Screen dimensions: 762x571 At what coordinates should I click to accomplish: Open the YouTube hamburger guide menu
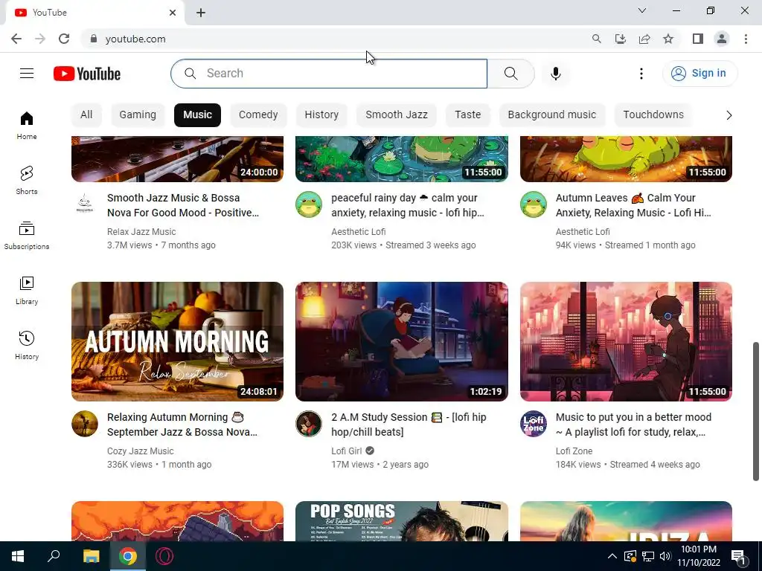pyautogui.click(x=27, y=74)
